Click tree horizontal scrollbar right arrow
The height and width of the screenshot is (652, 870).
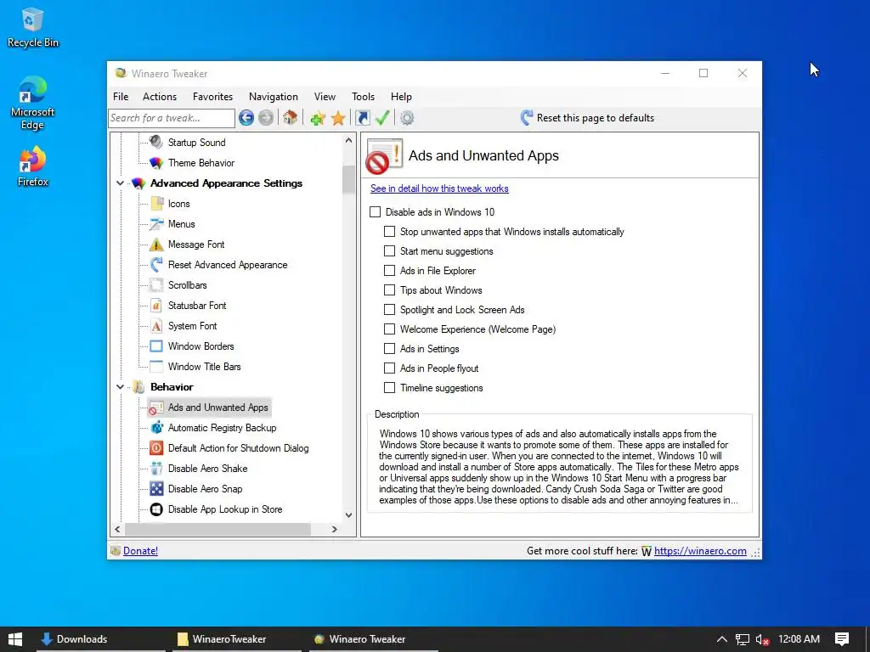click(334, 529)
